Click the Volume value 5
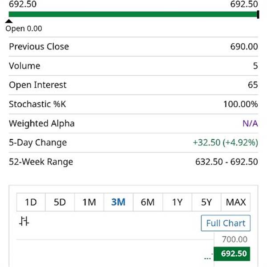 click(x=255, y=66)
